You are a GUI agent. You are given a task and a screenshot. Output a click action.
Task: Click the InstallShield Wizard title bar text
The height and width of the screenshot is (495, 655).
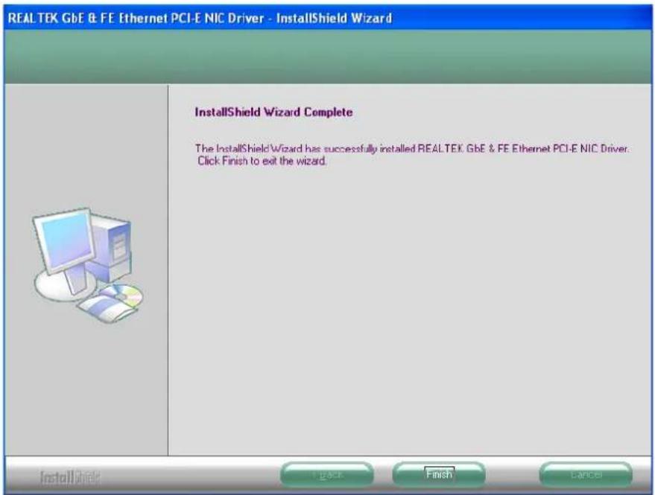(x=200, y=19)
